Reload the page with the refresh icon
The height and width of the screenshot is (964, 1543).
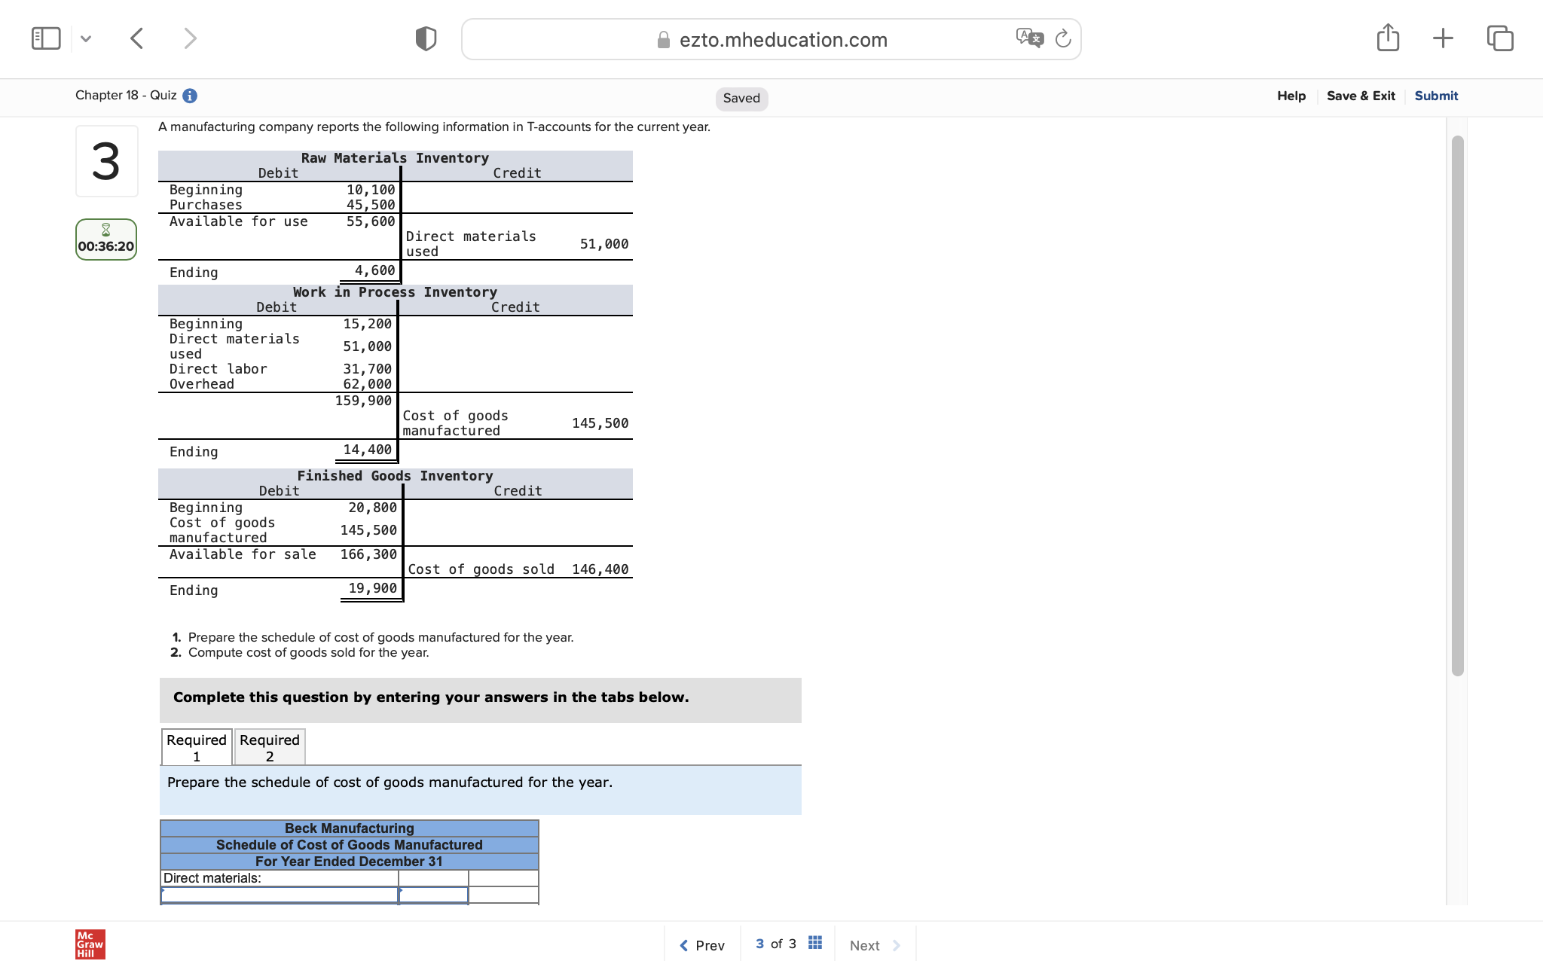(1063, 38)
